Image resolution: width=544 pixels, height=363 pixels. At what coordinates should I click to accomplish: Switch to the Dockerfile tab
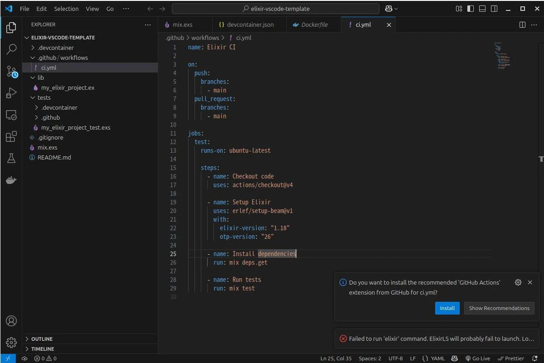[x=314, y=24]
